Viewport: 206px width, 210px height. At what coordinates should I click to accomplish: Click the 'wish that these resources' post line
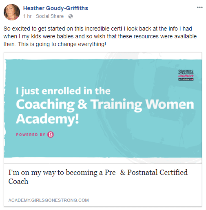click(126, 37)
